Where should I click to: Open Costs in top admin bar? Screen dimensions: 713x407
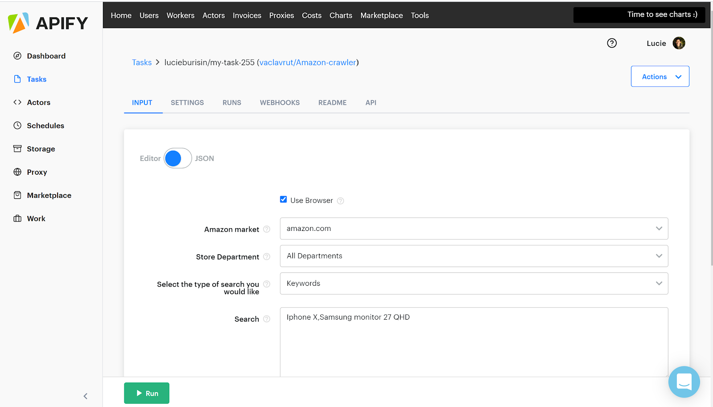311,15
